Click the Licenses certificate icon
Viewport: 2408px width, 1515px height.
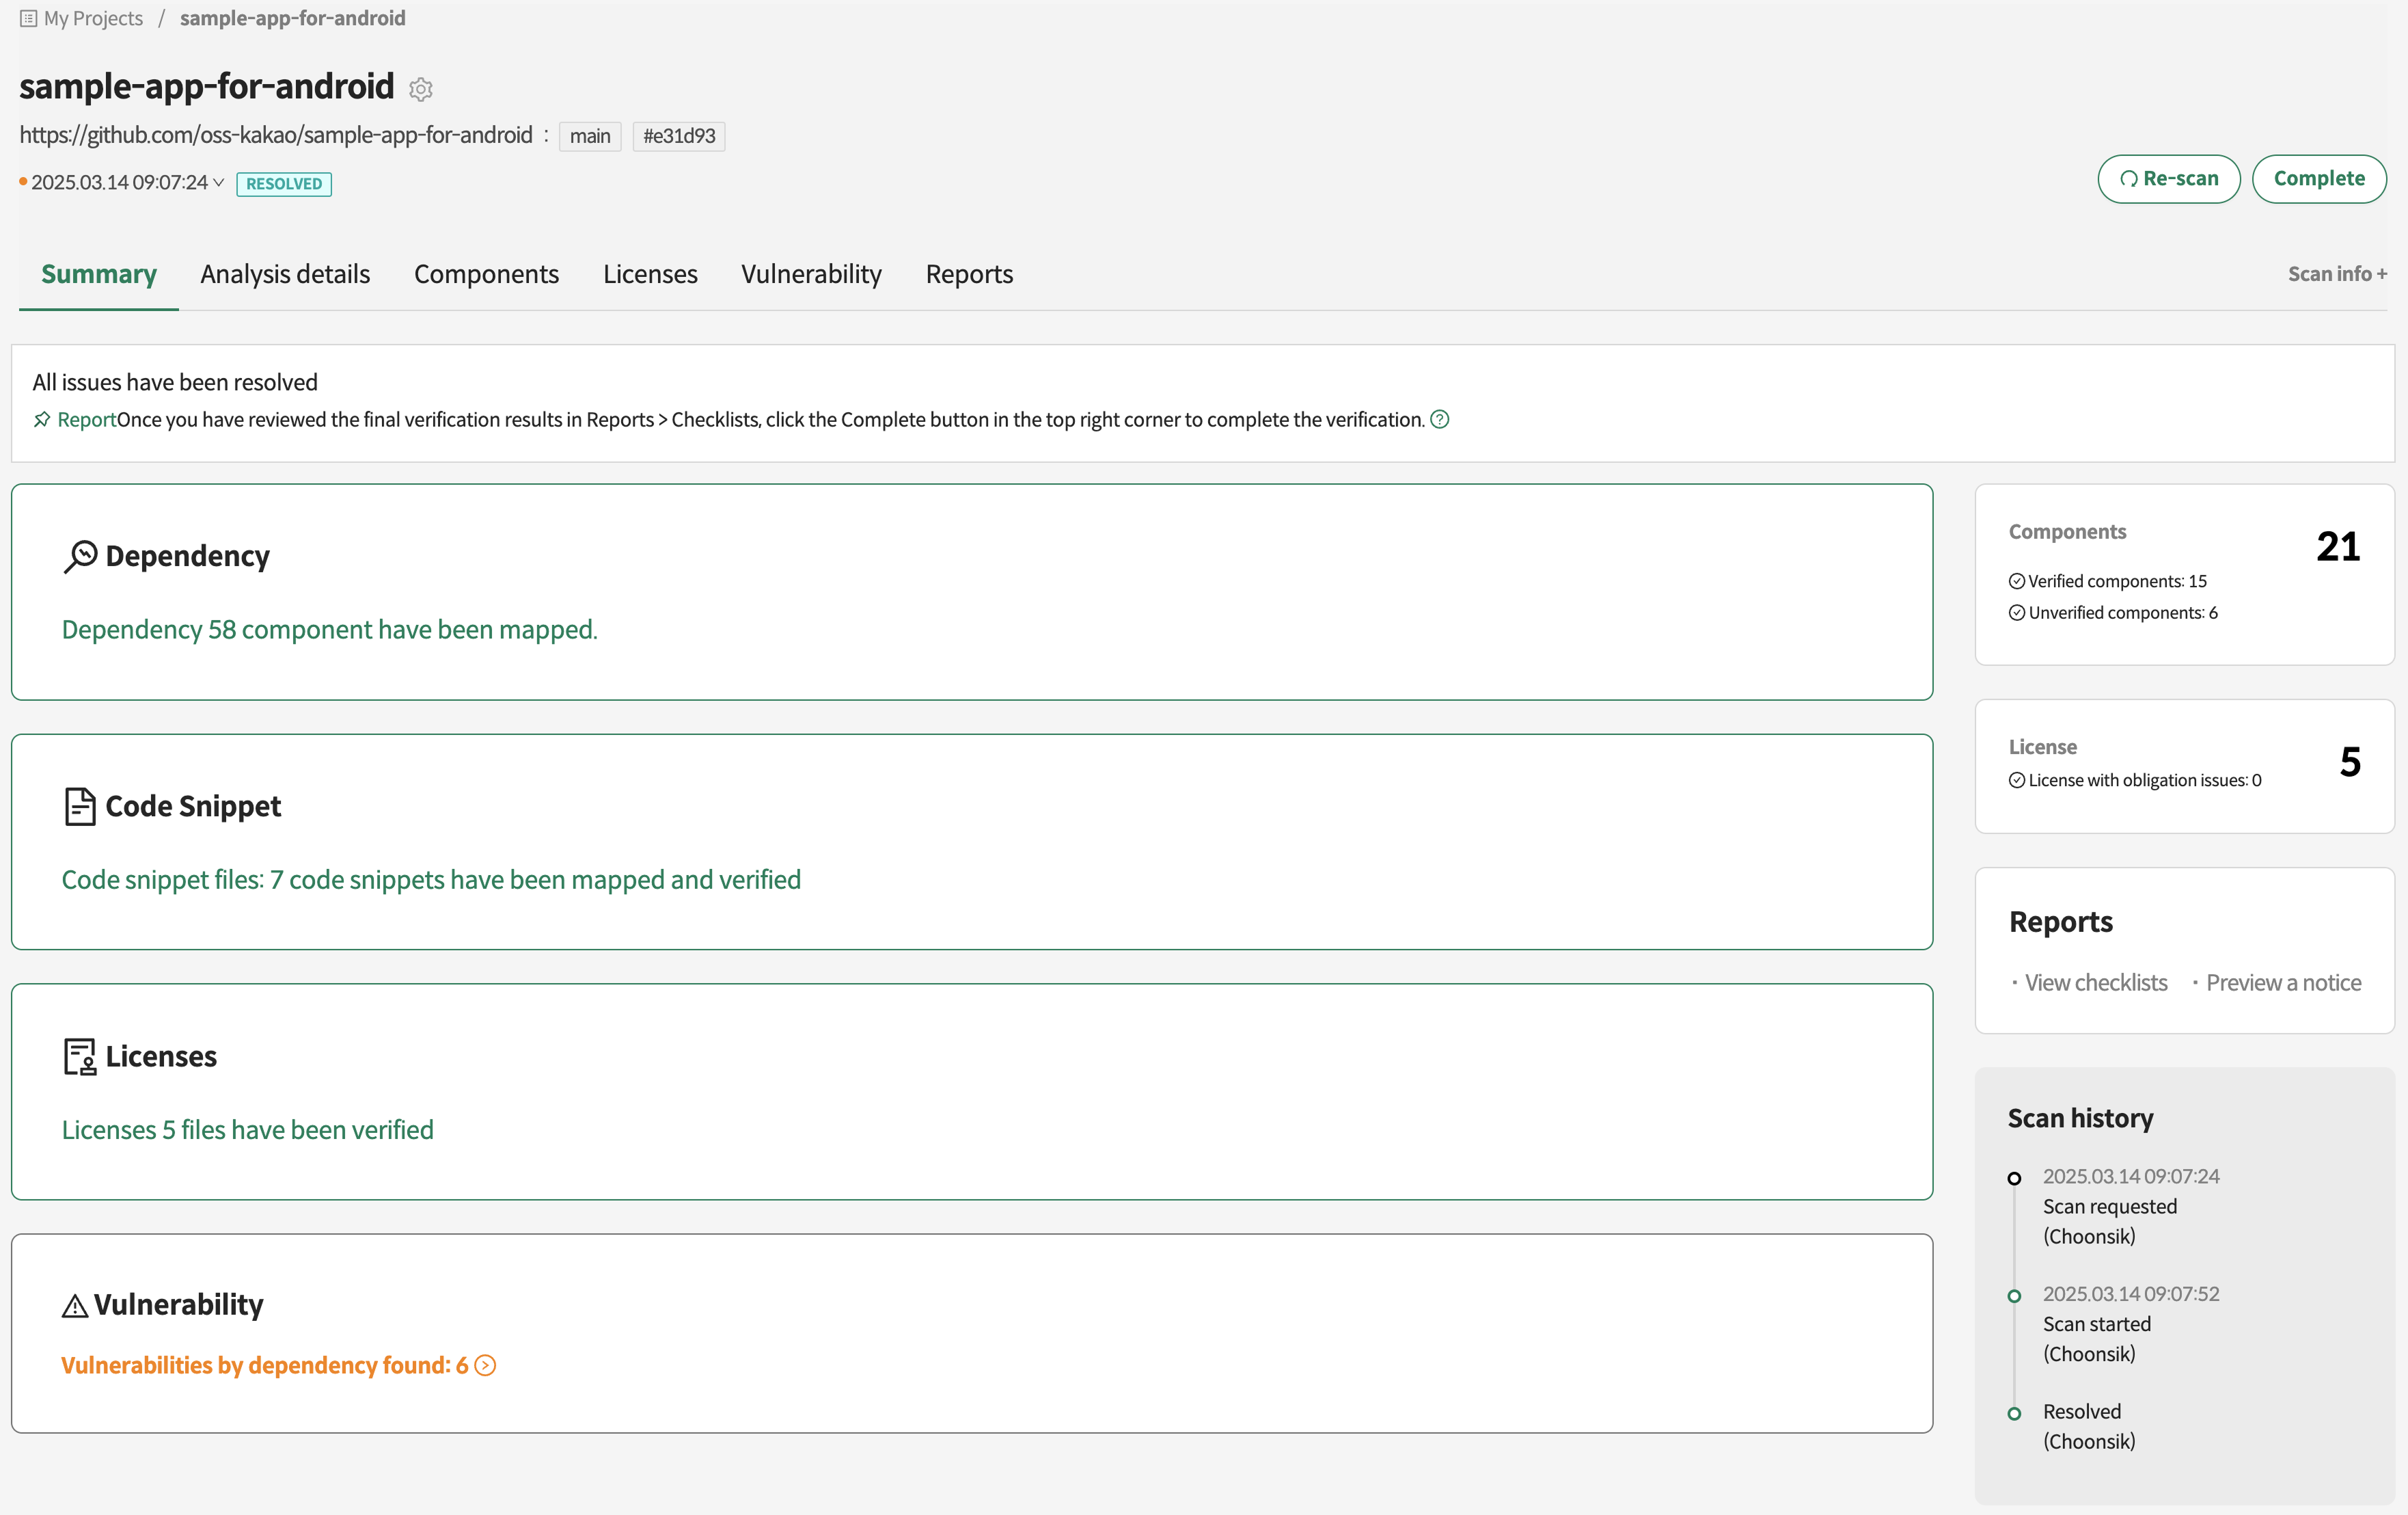(79, 1057)
